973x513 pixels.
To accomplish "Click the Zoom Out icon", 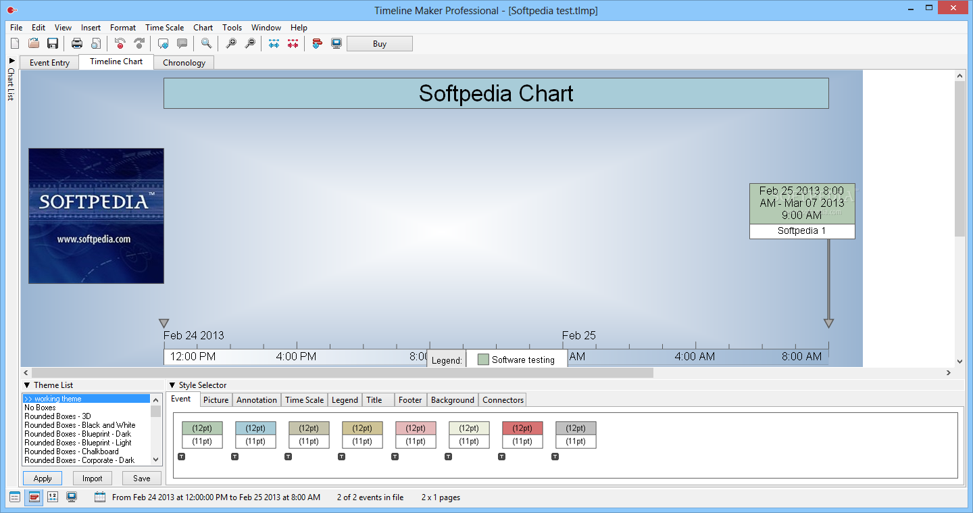I will tap(250, 44).
